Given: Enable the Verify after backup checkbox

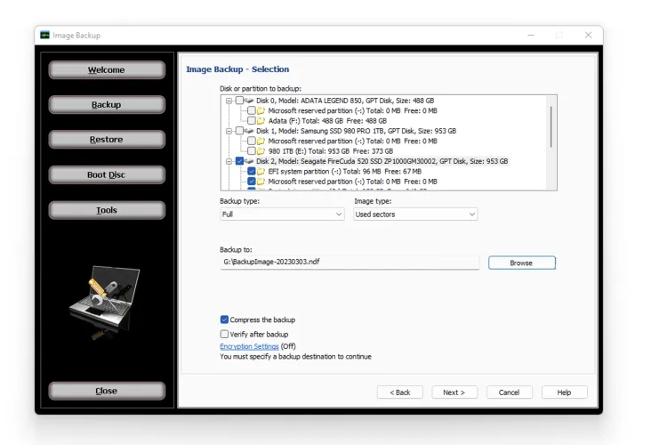Looking at the screenshot, I should pyautogui.click(x=224, y=334).
